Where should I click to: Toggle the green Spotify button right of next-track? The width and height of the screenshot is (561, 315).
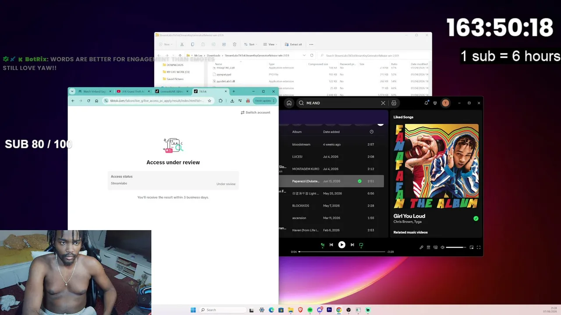click(x=361, y=245)
